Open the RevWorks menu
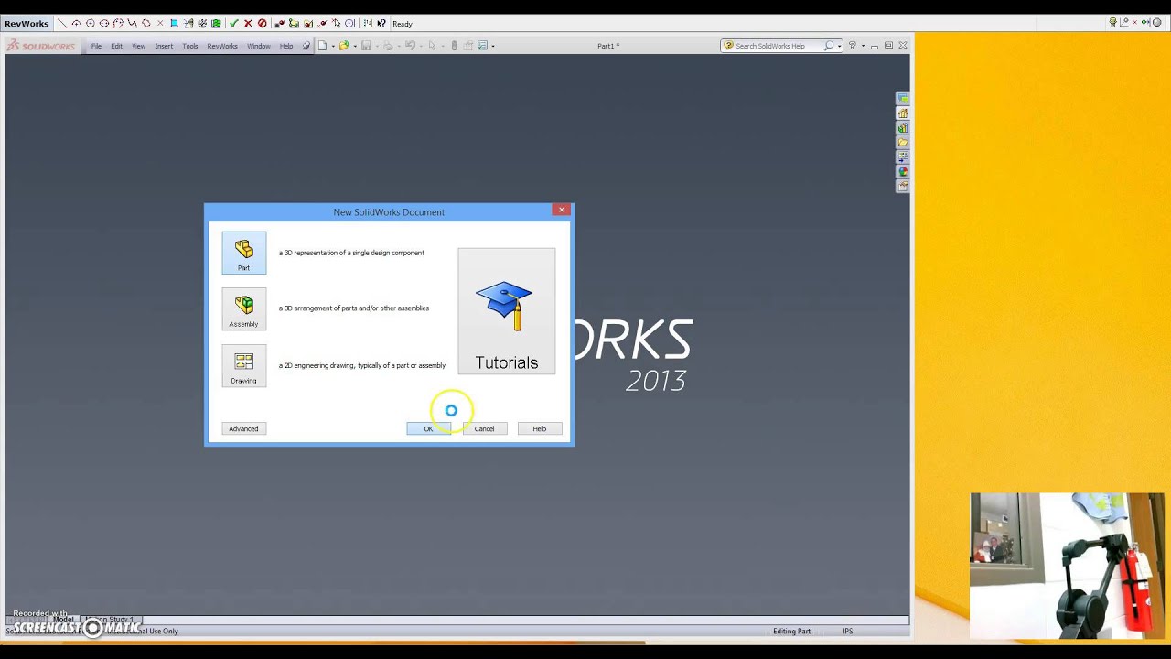Image resolution: width=1171 pixels, height=659 pixels. 222,46
